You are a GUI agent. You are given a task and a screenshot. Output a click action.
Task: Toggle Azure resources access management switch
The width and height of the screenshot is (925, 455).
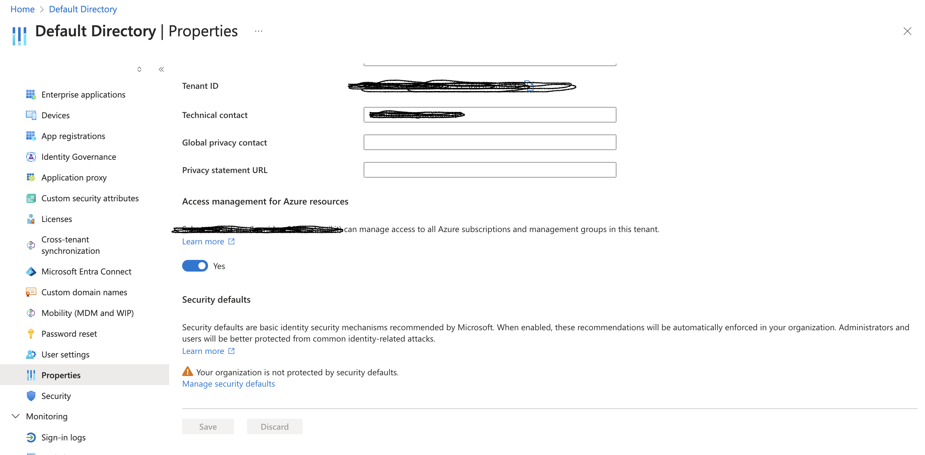[195, 266]
